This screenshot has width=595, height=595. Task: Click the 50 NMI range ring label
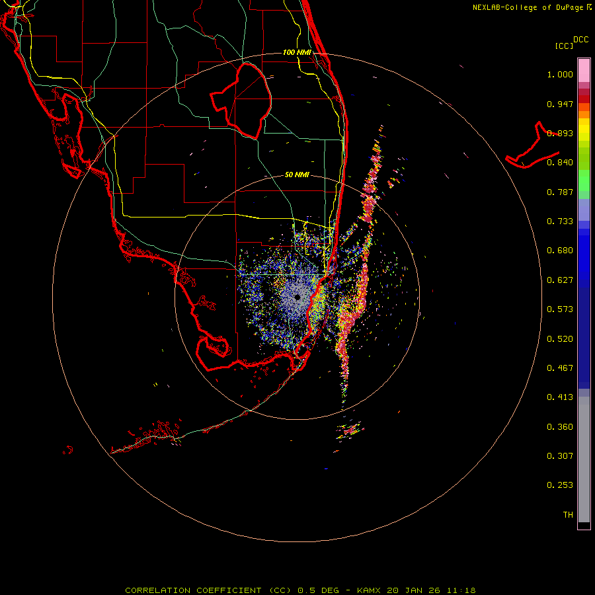pos(297,175)
